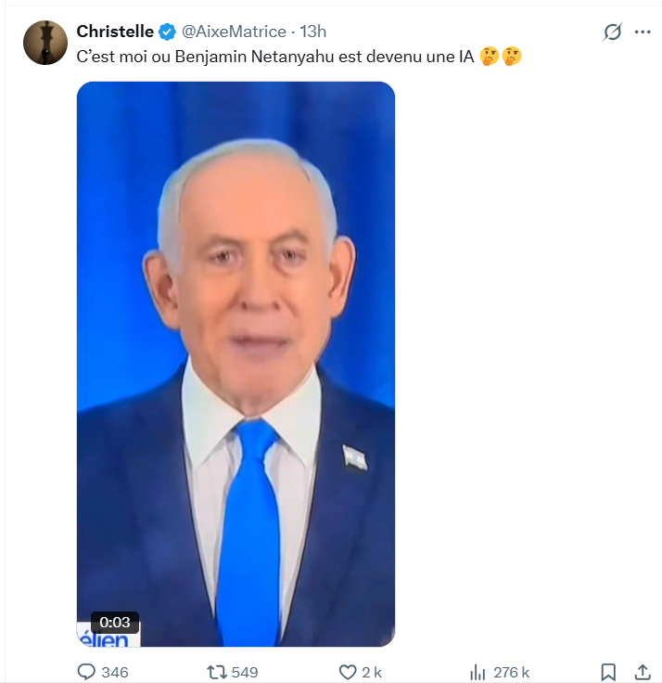Click the 549 reposts count
The image size is (662, 683).
[245, 672]
